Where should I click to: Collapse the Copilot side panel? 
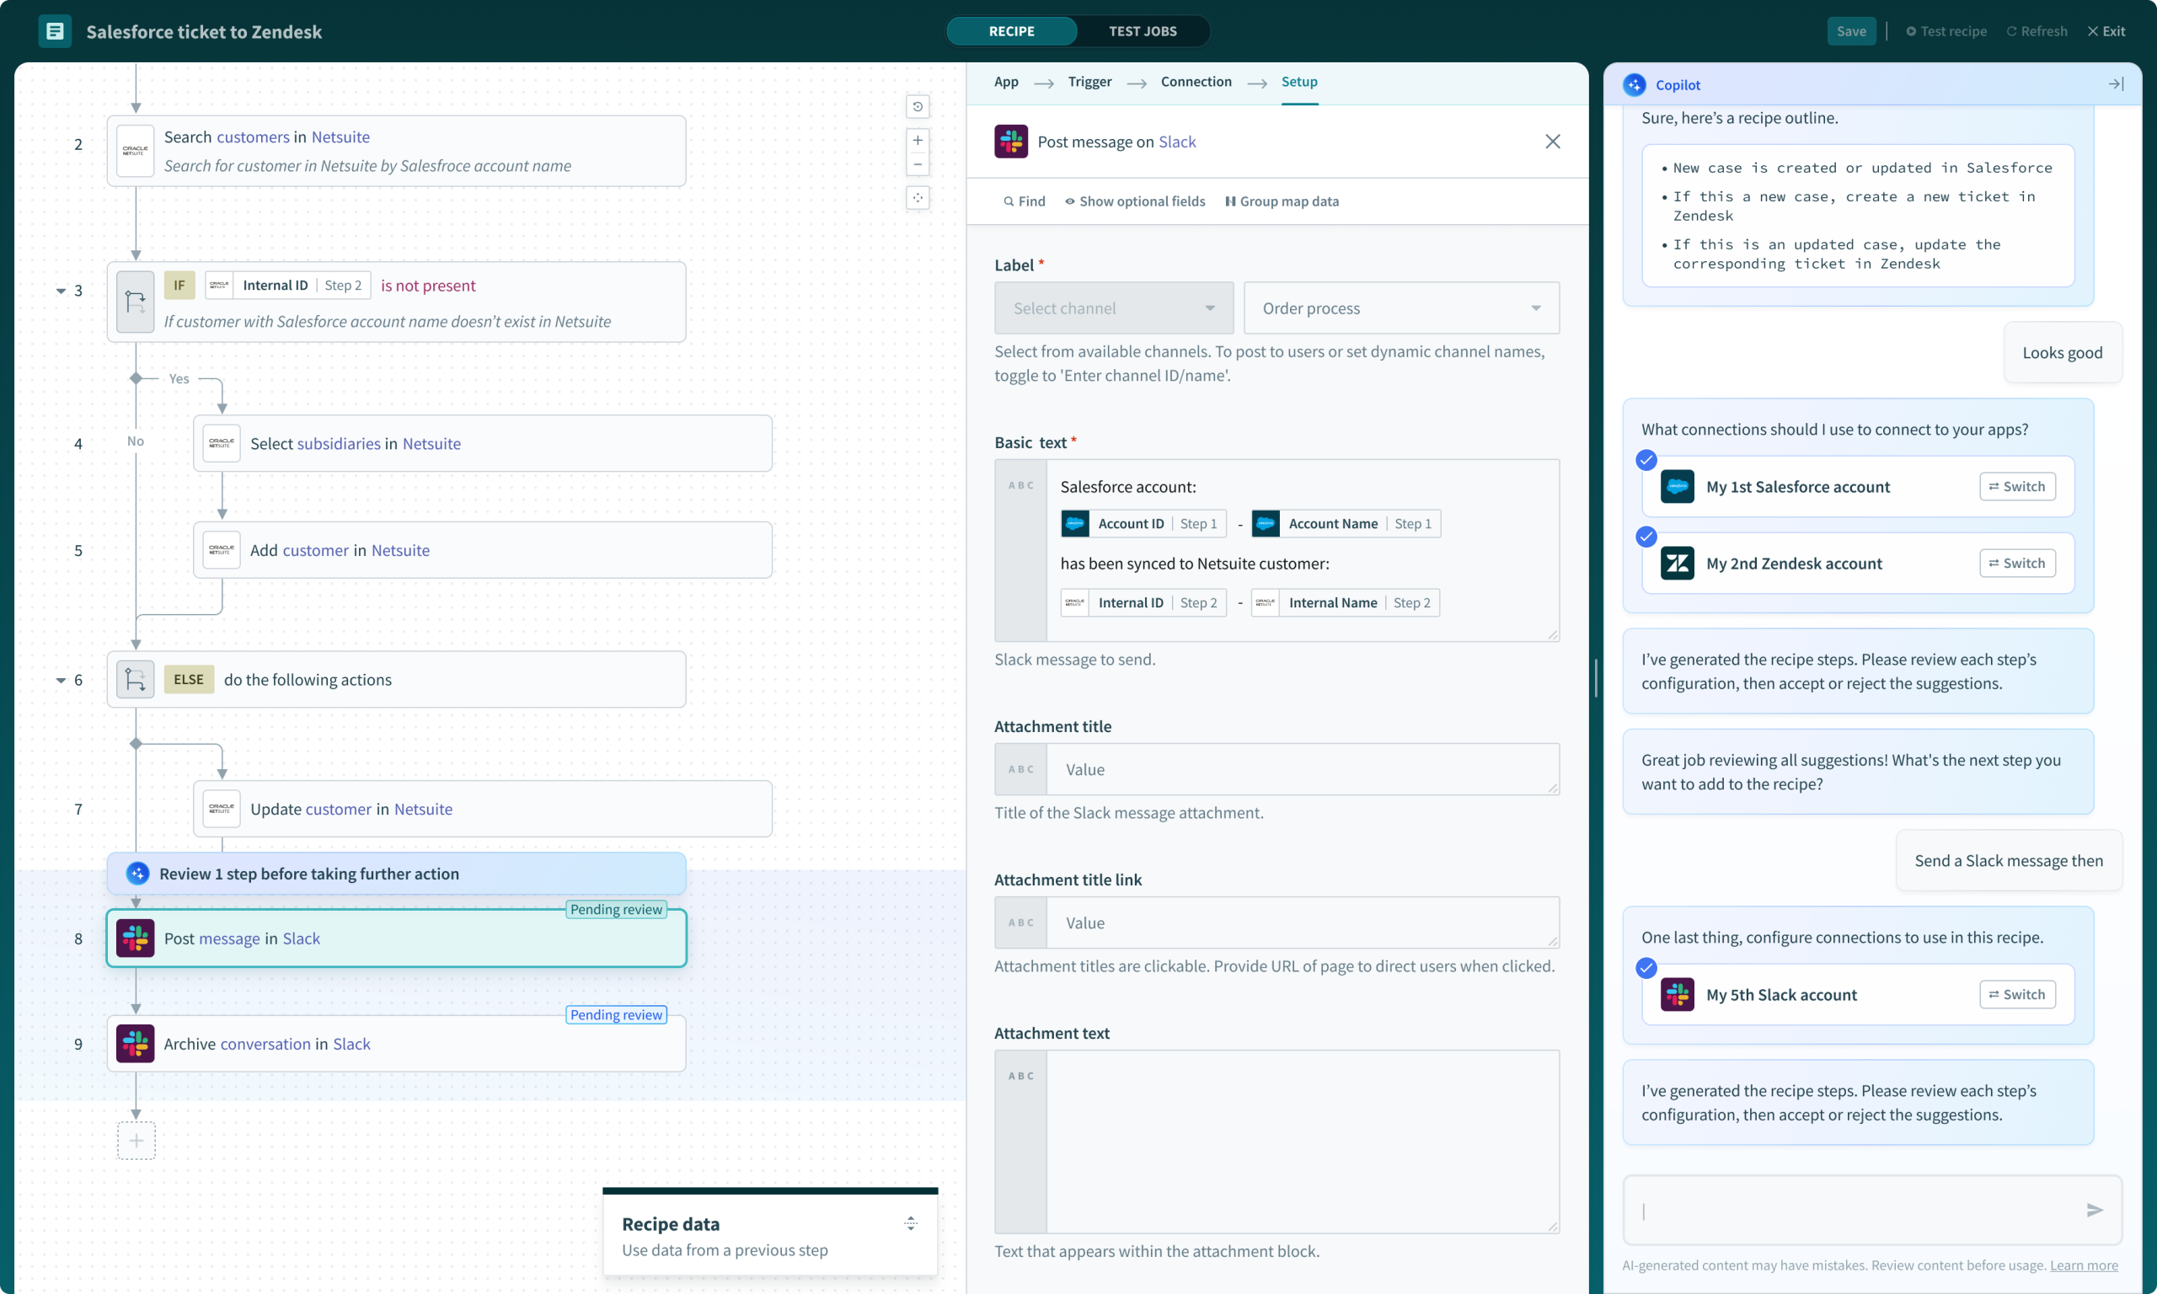(2116, 84)
